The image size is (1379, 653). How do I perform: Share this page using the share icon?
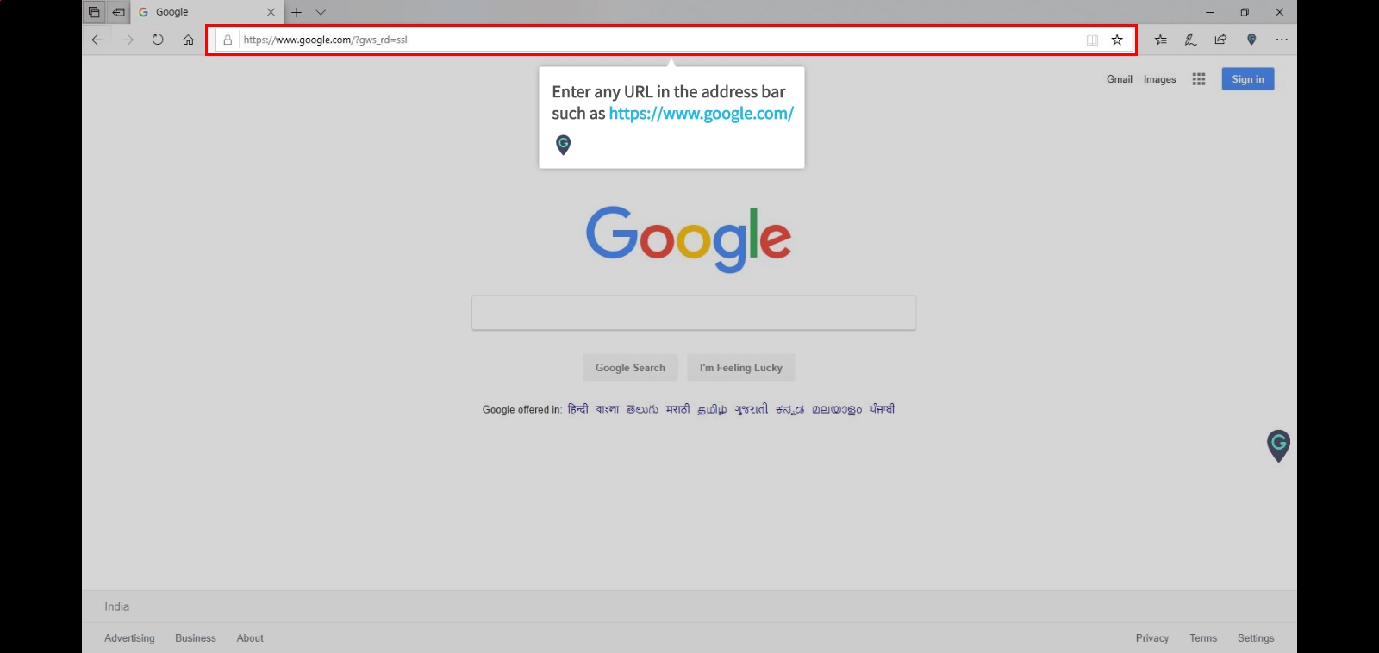(x=1221, y=40)
